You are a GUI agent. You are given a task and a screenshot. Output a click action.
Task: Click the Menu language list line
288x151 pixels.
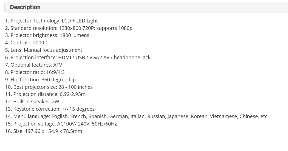coord(137,116)
